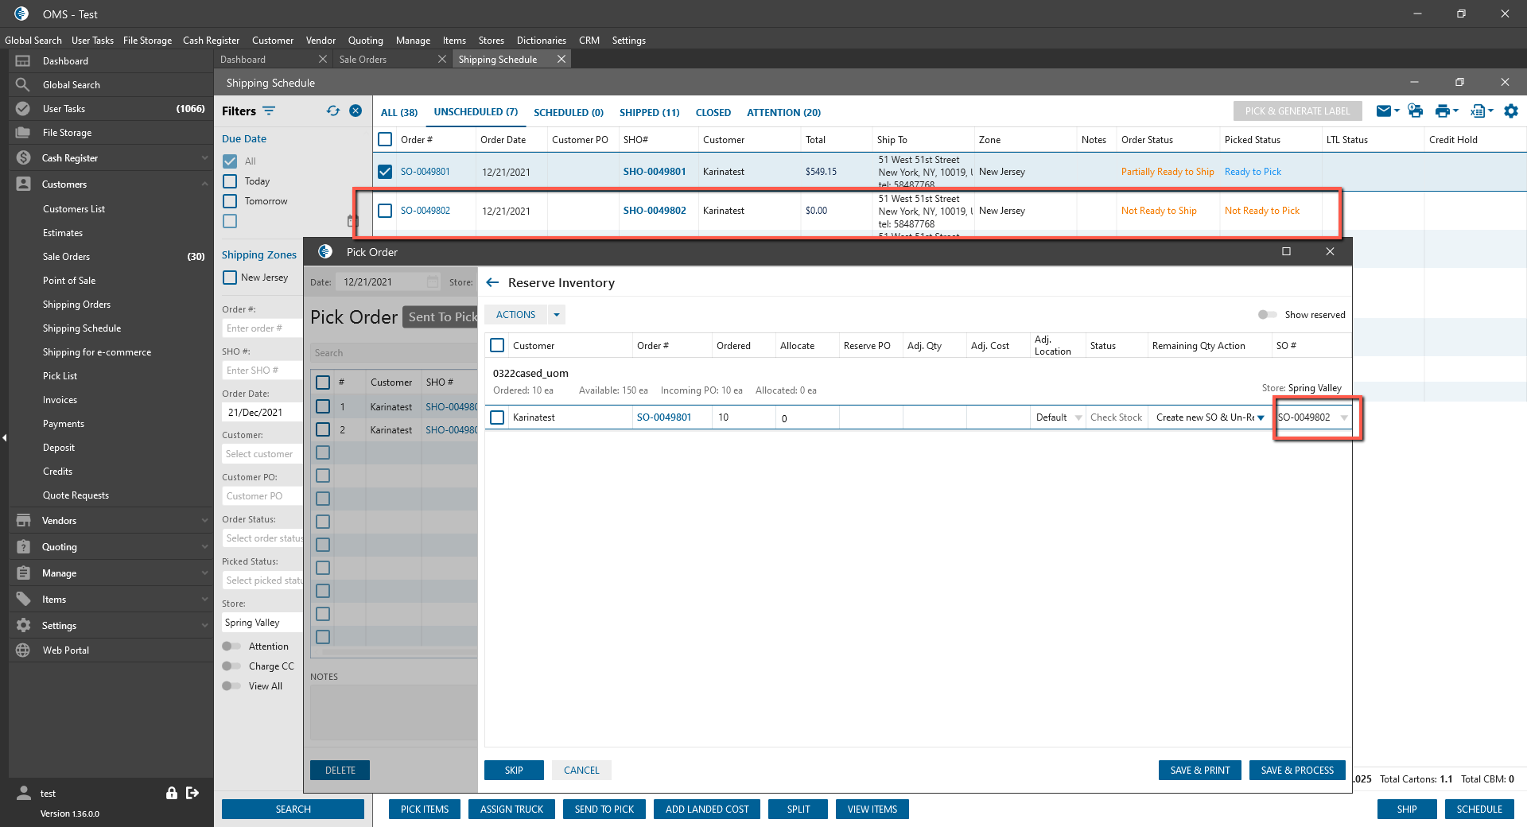
Task: Open the Dictionaries menu
Action: click(x=541, y=41)
